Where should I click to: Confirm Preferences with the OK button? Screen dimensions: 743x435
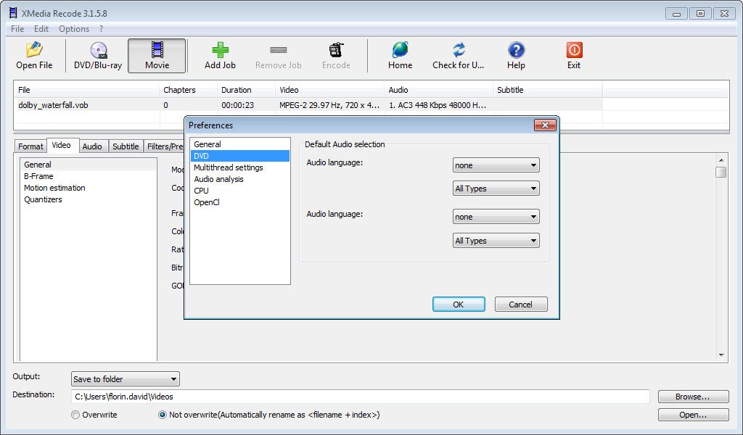click(x=459, y=304)
